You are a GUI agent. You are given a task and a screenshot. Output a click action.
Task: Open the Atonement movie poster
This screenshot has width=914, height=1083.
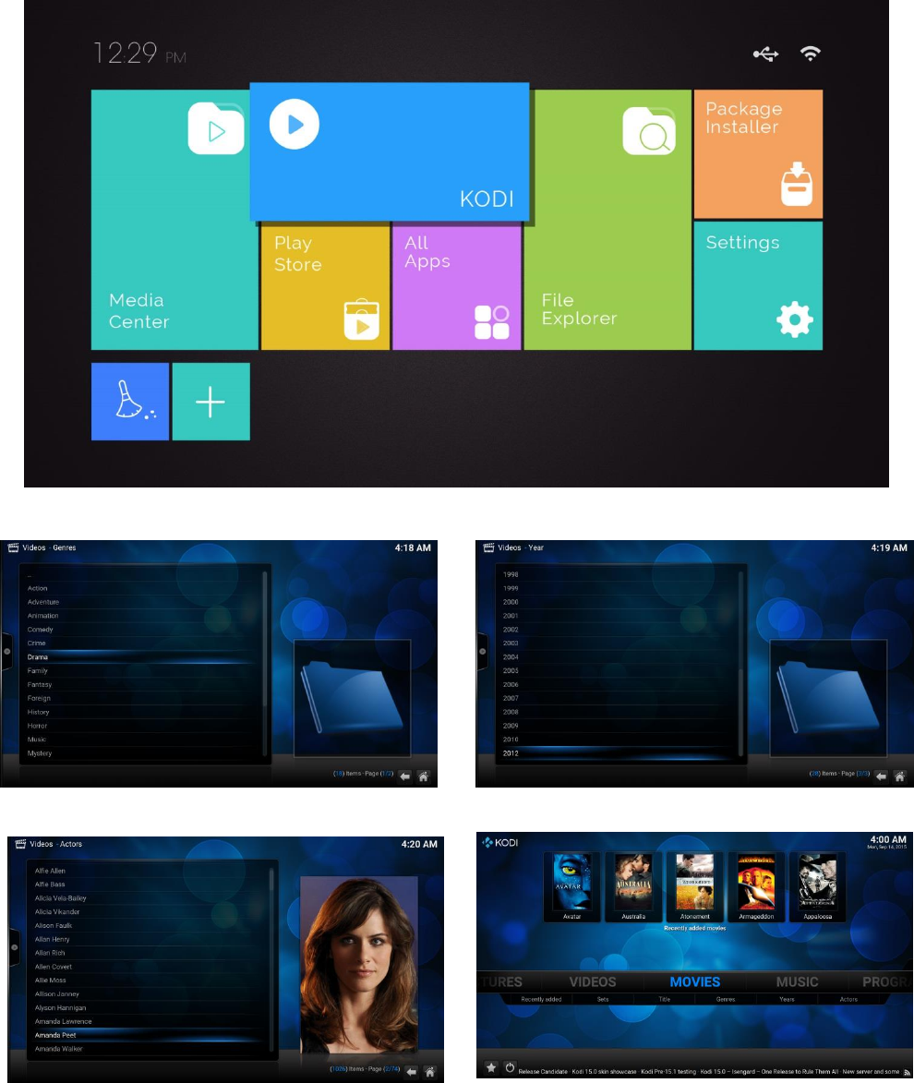pyautogui.click(x=695, y=887)
